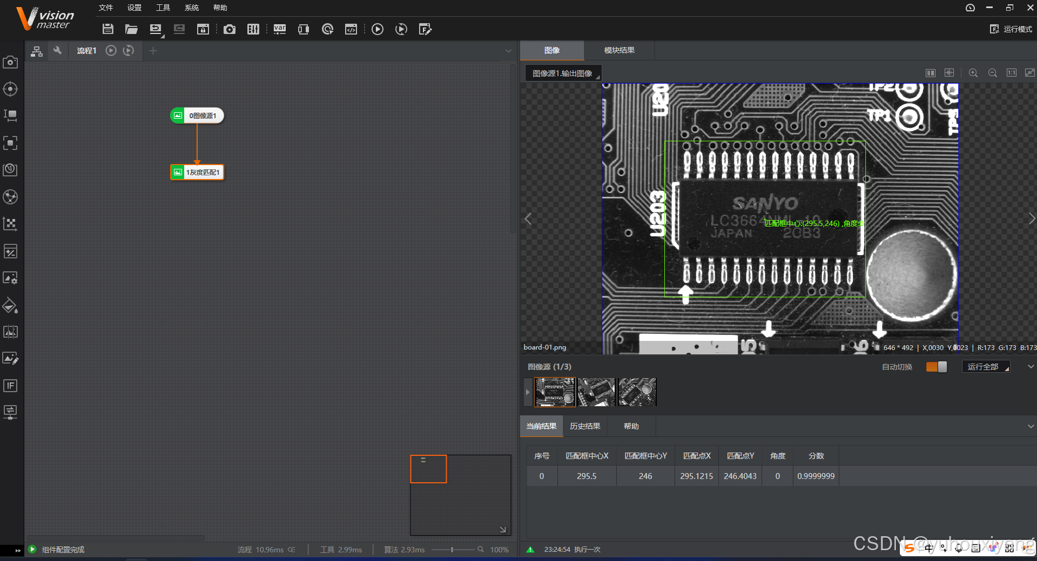Open the calibration tools checkerboard icon
This screenshot has width=1037, height=561.
click(x=10, y=224)
